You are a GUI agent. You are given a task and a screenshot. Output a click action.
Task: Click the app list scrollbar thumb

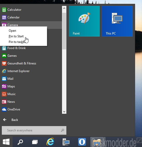point(64,31)
